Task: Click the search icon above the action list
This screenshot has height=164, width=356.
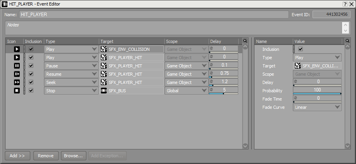Action: coord(245,41)
